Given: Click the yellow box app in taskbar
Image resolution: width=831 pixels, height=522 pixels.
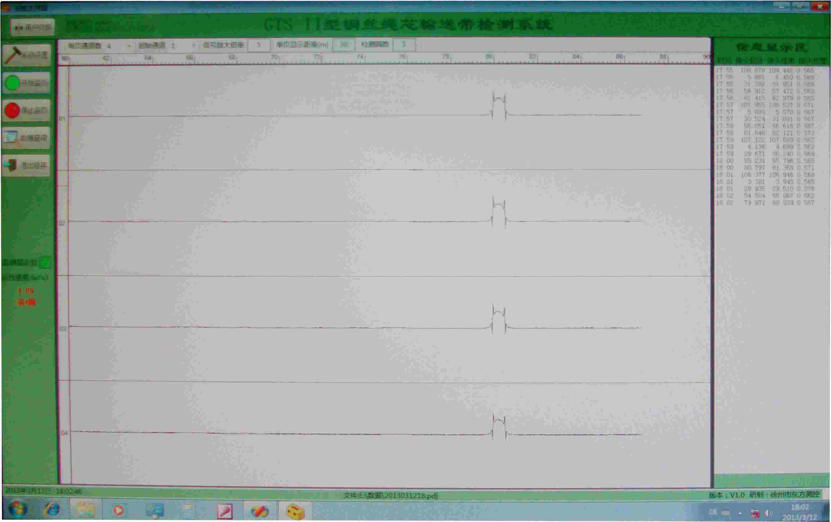Looking at the screenshot, I should pos(295,511).
